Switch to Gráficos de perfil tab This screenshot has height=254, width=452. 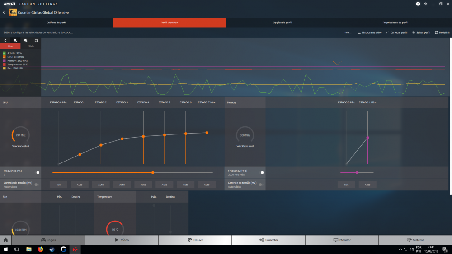coord(56,23)
